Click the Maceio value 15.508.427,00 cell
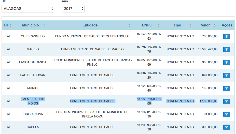The image size is (236, 134). point(208,49)
